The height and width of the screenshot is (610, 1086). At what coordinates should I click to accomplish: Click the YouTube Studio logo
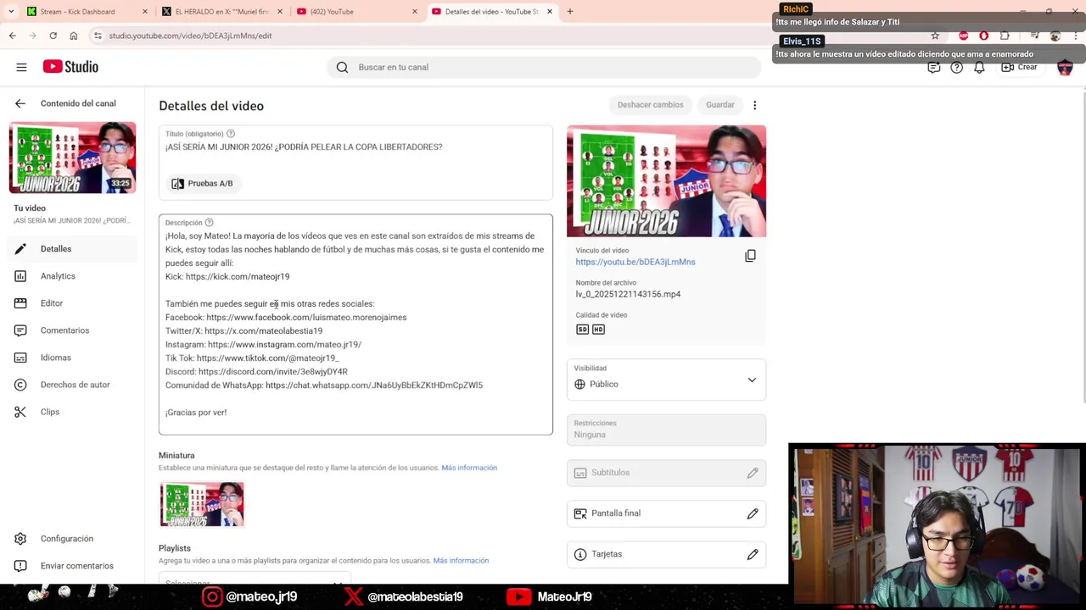[x=70, y=67]
